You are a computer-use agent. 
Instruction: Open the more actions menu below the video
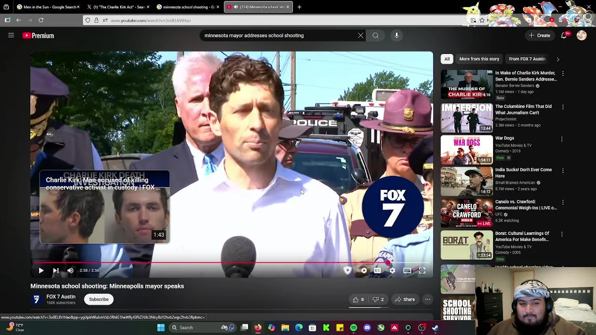[427, 299]
